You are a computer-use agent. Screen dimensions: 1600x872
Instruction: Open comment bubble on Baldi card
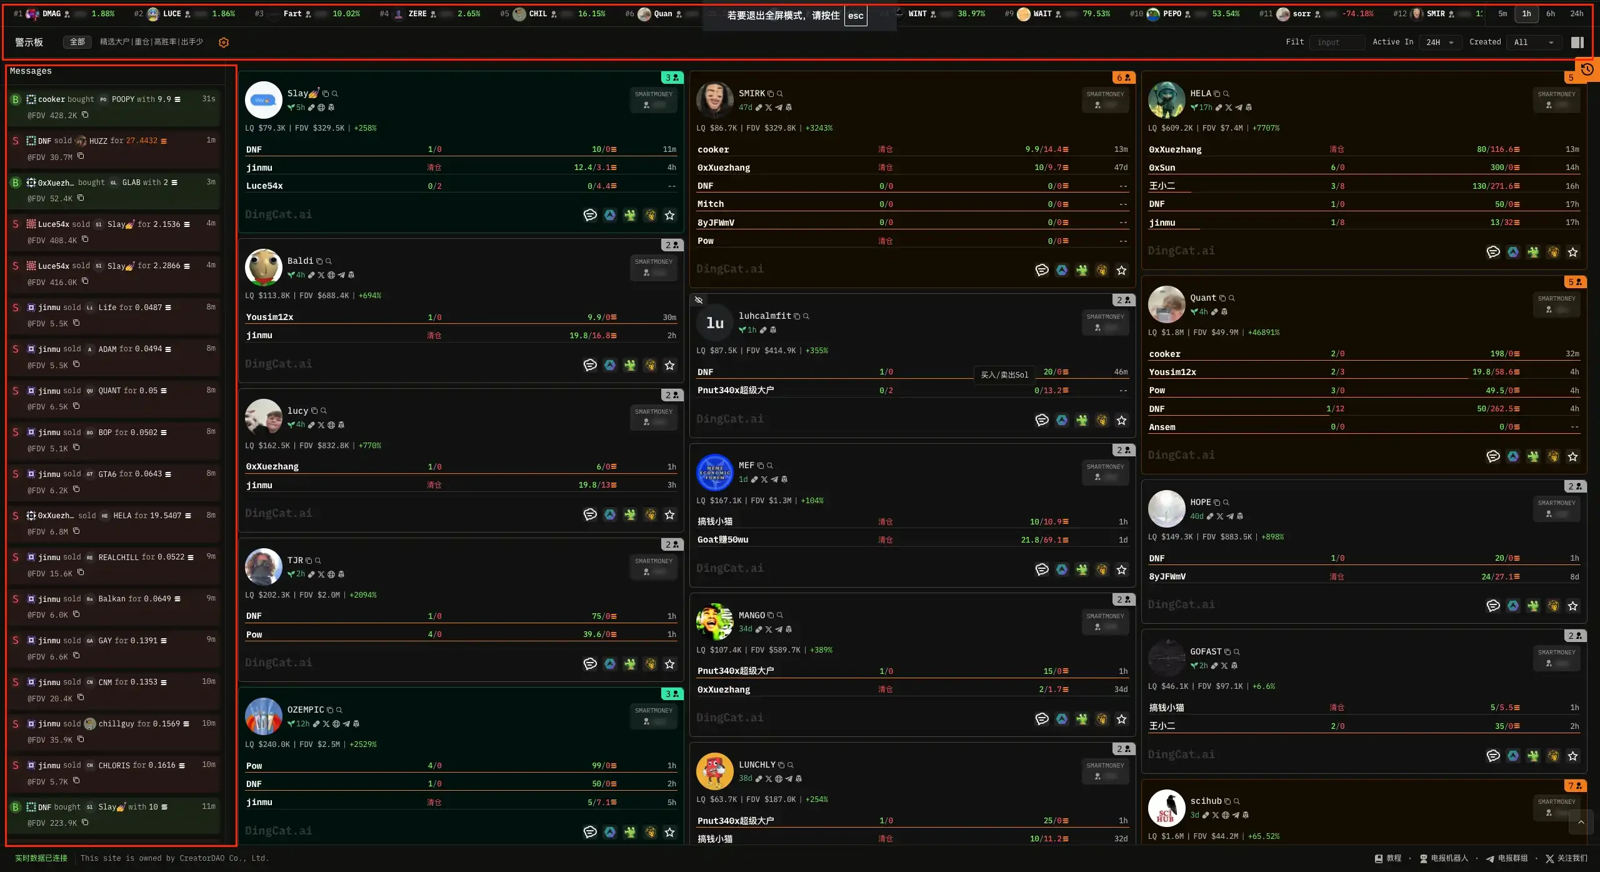point(589,365)
